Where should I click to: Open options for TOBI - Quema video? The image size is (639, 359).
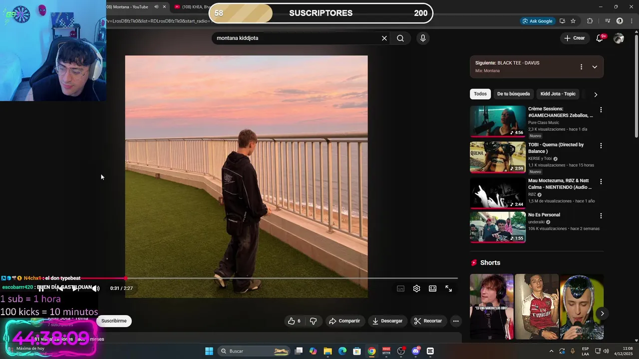pos(601,146)
